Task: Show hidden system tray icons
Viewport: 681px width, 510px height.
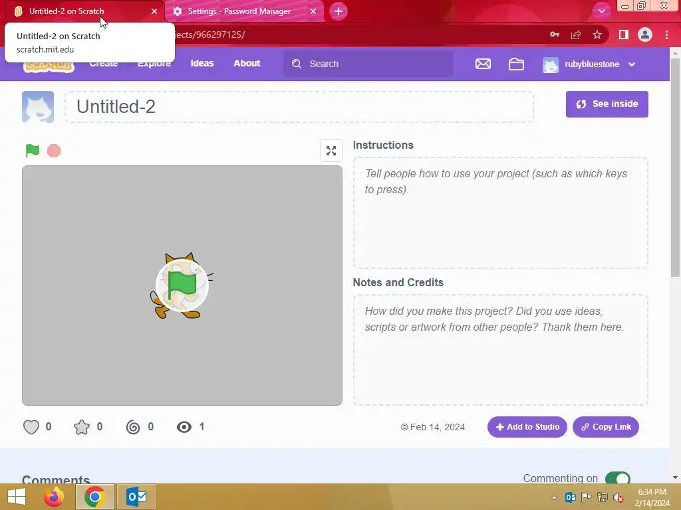Action: [554, 497]
